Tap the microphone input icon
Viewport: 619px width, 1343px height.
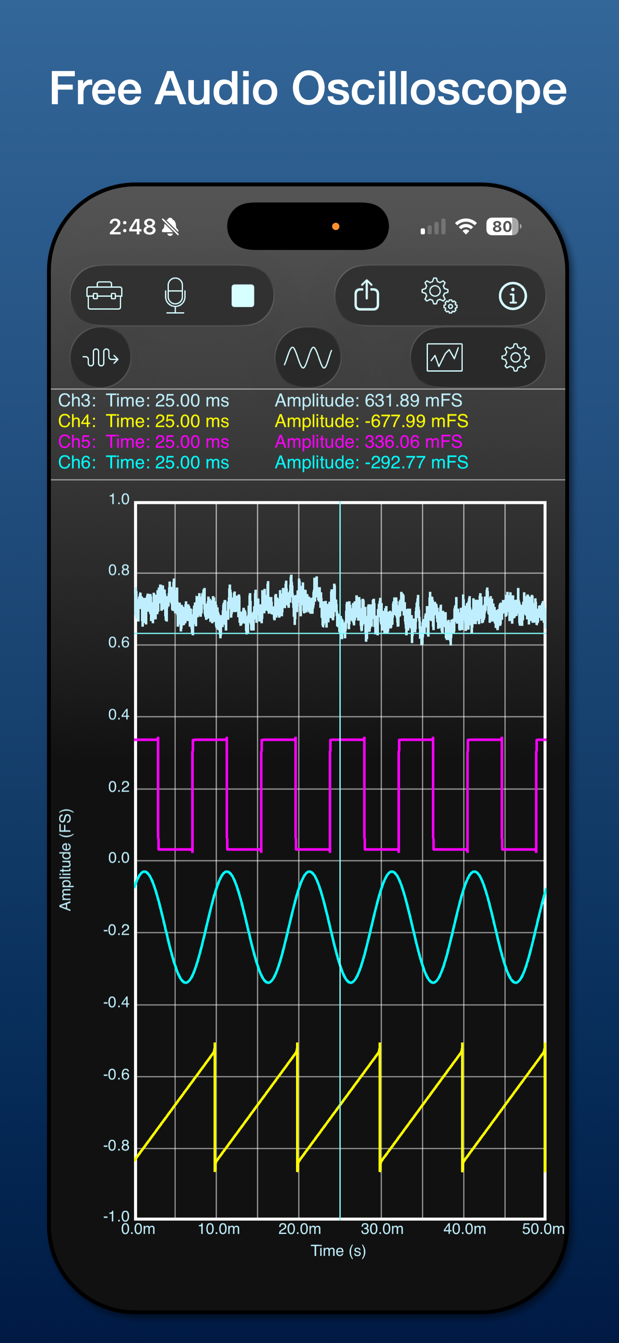pos(175,295)
